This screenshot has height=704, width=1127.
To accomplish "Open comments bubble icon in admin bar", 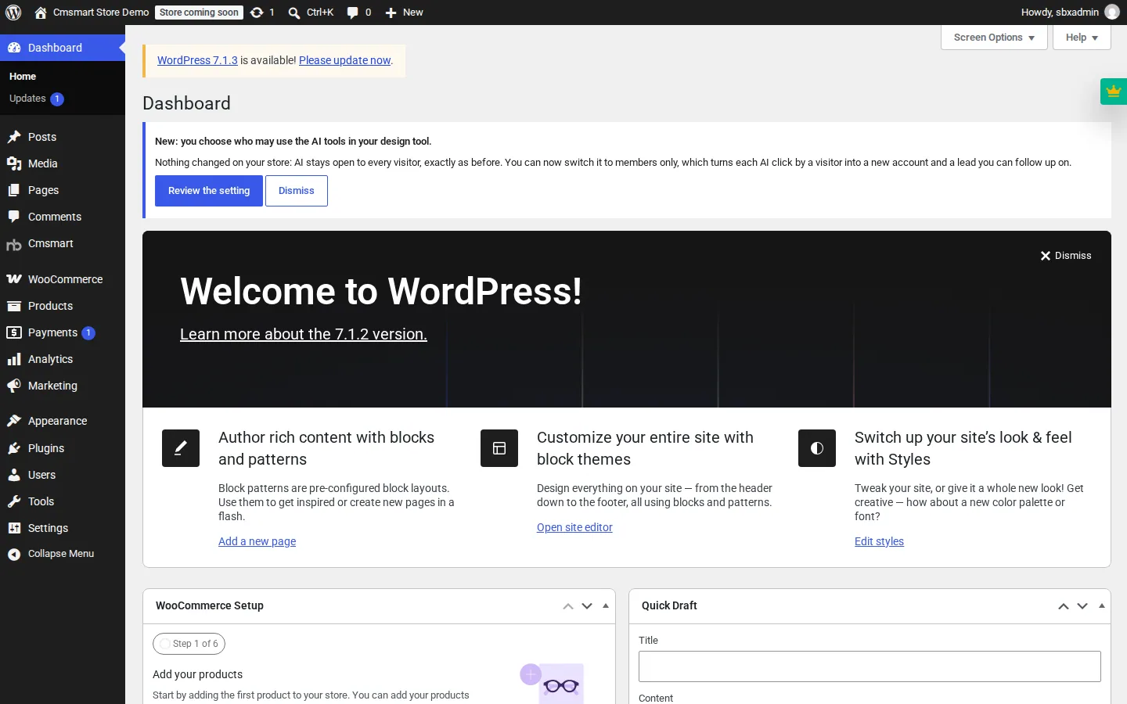I will (x=353, y=13).
